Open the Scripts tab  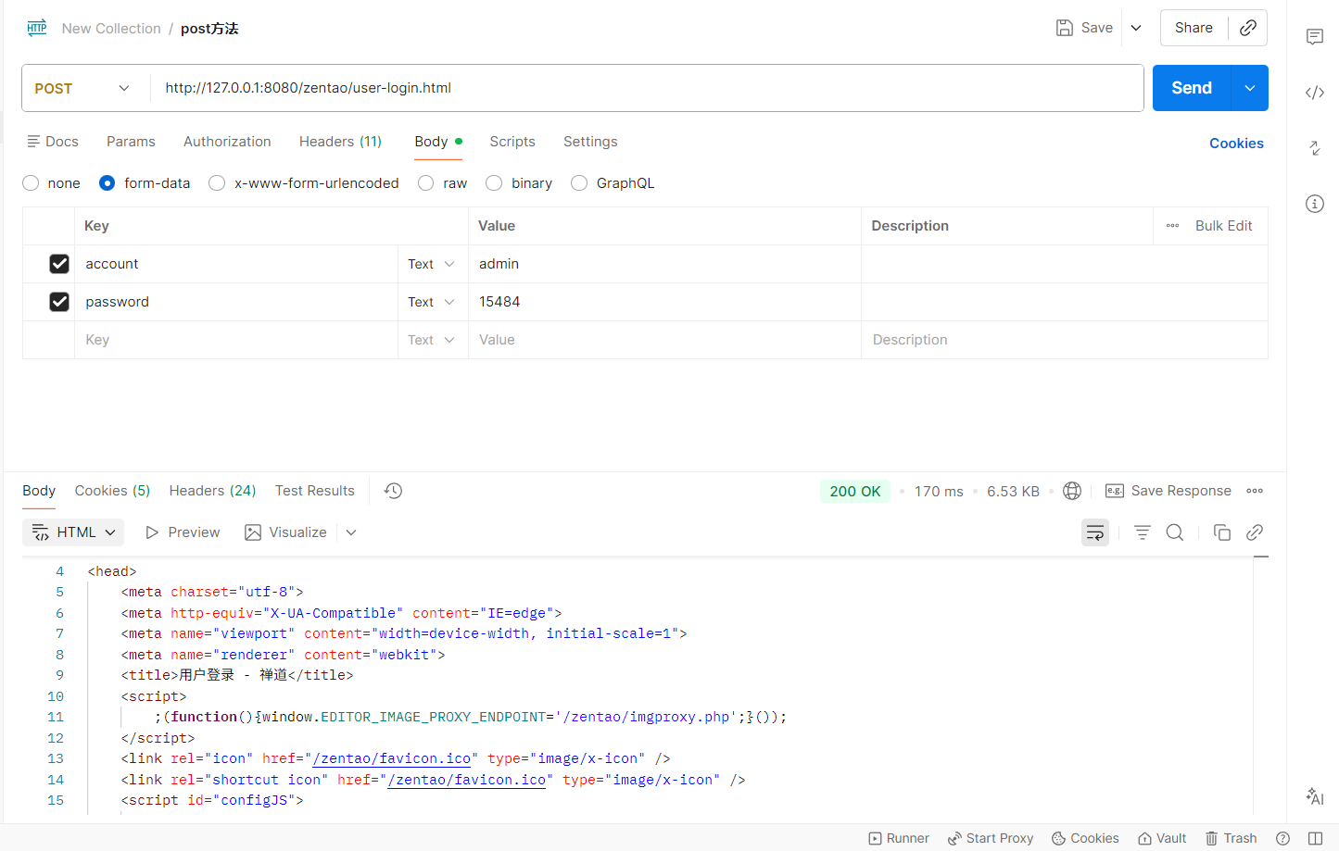coord(512,142)
